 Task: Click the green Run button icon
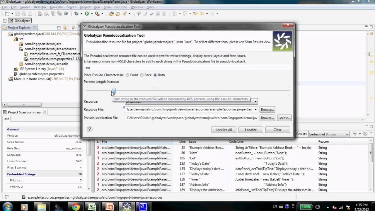[87, 13]
